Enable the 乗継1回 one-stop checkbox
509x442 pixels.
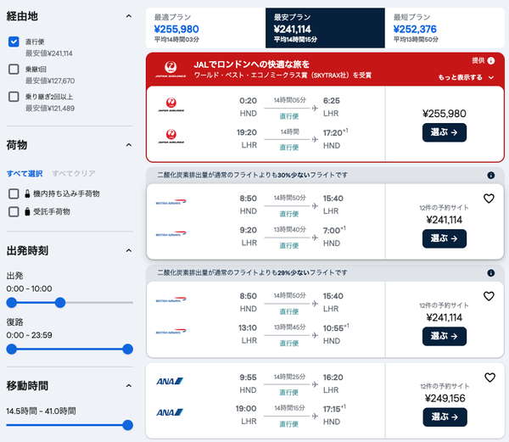pos(14,69)
